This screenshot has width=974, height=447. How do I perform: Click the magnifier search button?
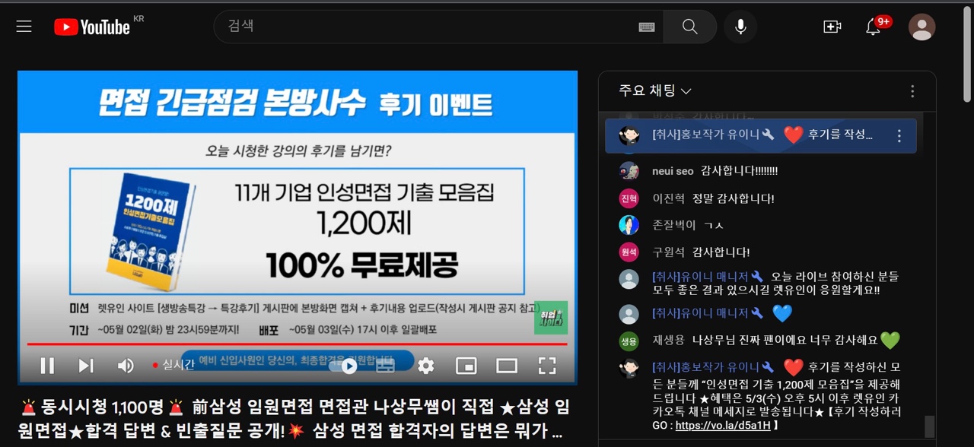pyautogui.click(x=690, y=27)
